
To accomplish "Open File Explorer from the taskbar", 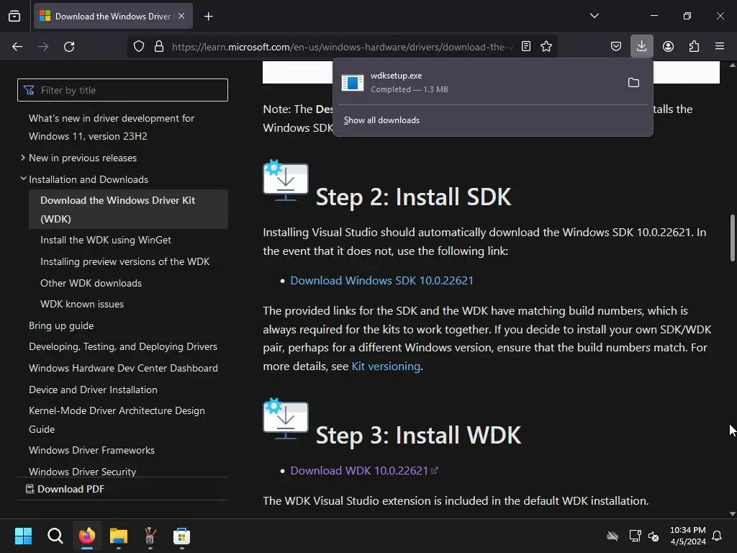I will pos(119,536).
